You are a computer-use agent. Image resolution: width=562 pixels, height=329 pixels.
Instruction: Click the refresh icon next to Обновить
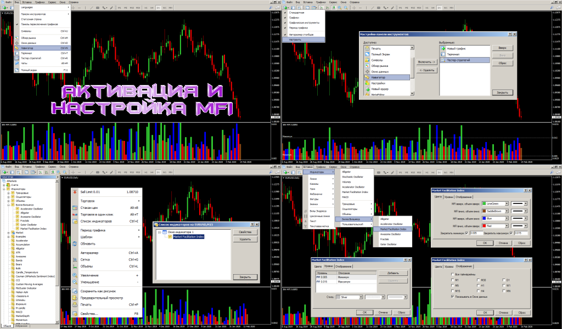(75, 244)
